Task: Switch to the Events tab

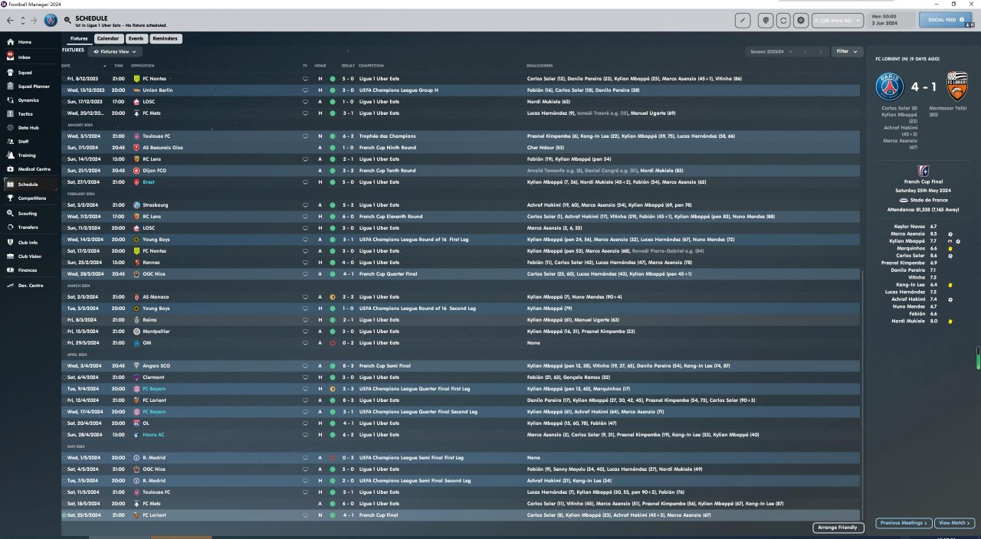Action: (136, 38)
